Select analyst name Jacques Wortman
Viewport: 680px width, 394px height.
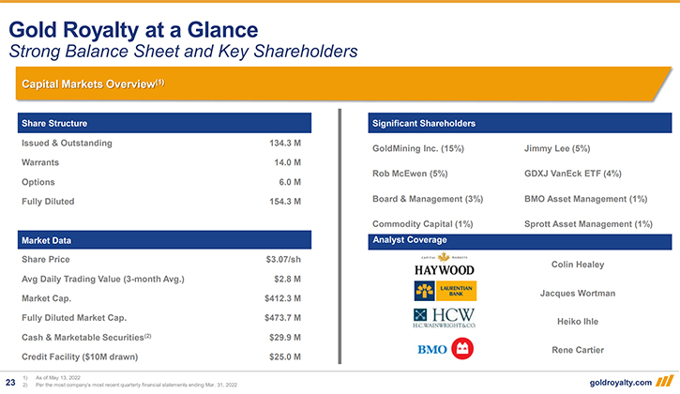click(x=578, y=293)
